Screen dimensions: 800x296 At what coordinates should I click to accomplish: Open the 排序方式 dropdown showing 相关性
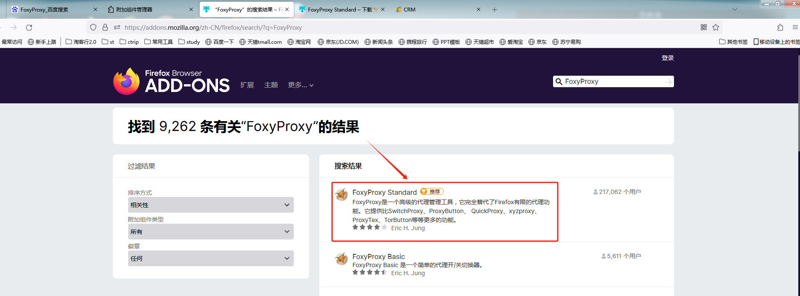(x=211, y=205)
